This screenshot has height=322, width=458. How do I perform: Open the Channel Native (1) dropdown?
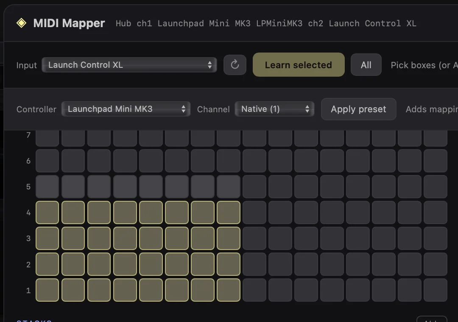[x=274, y=109]
